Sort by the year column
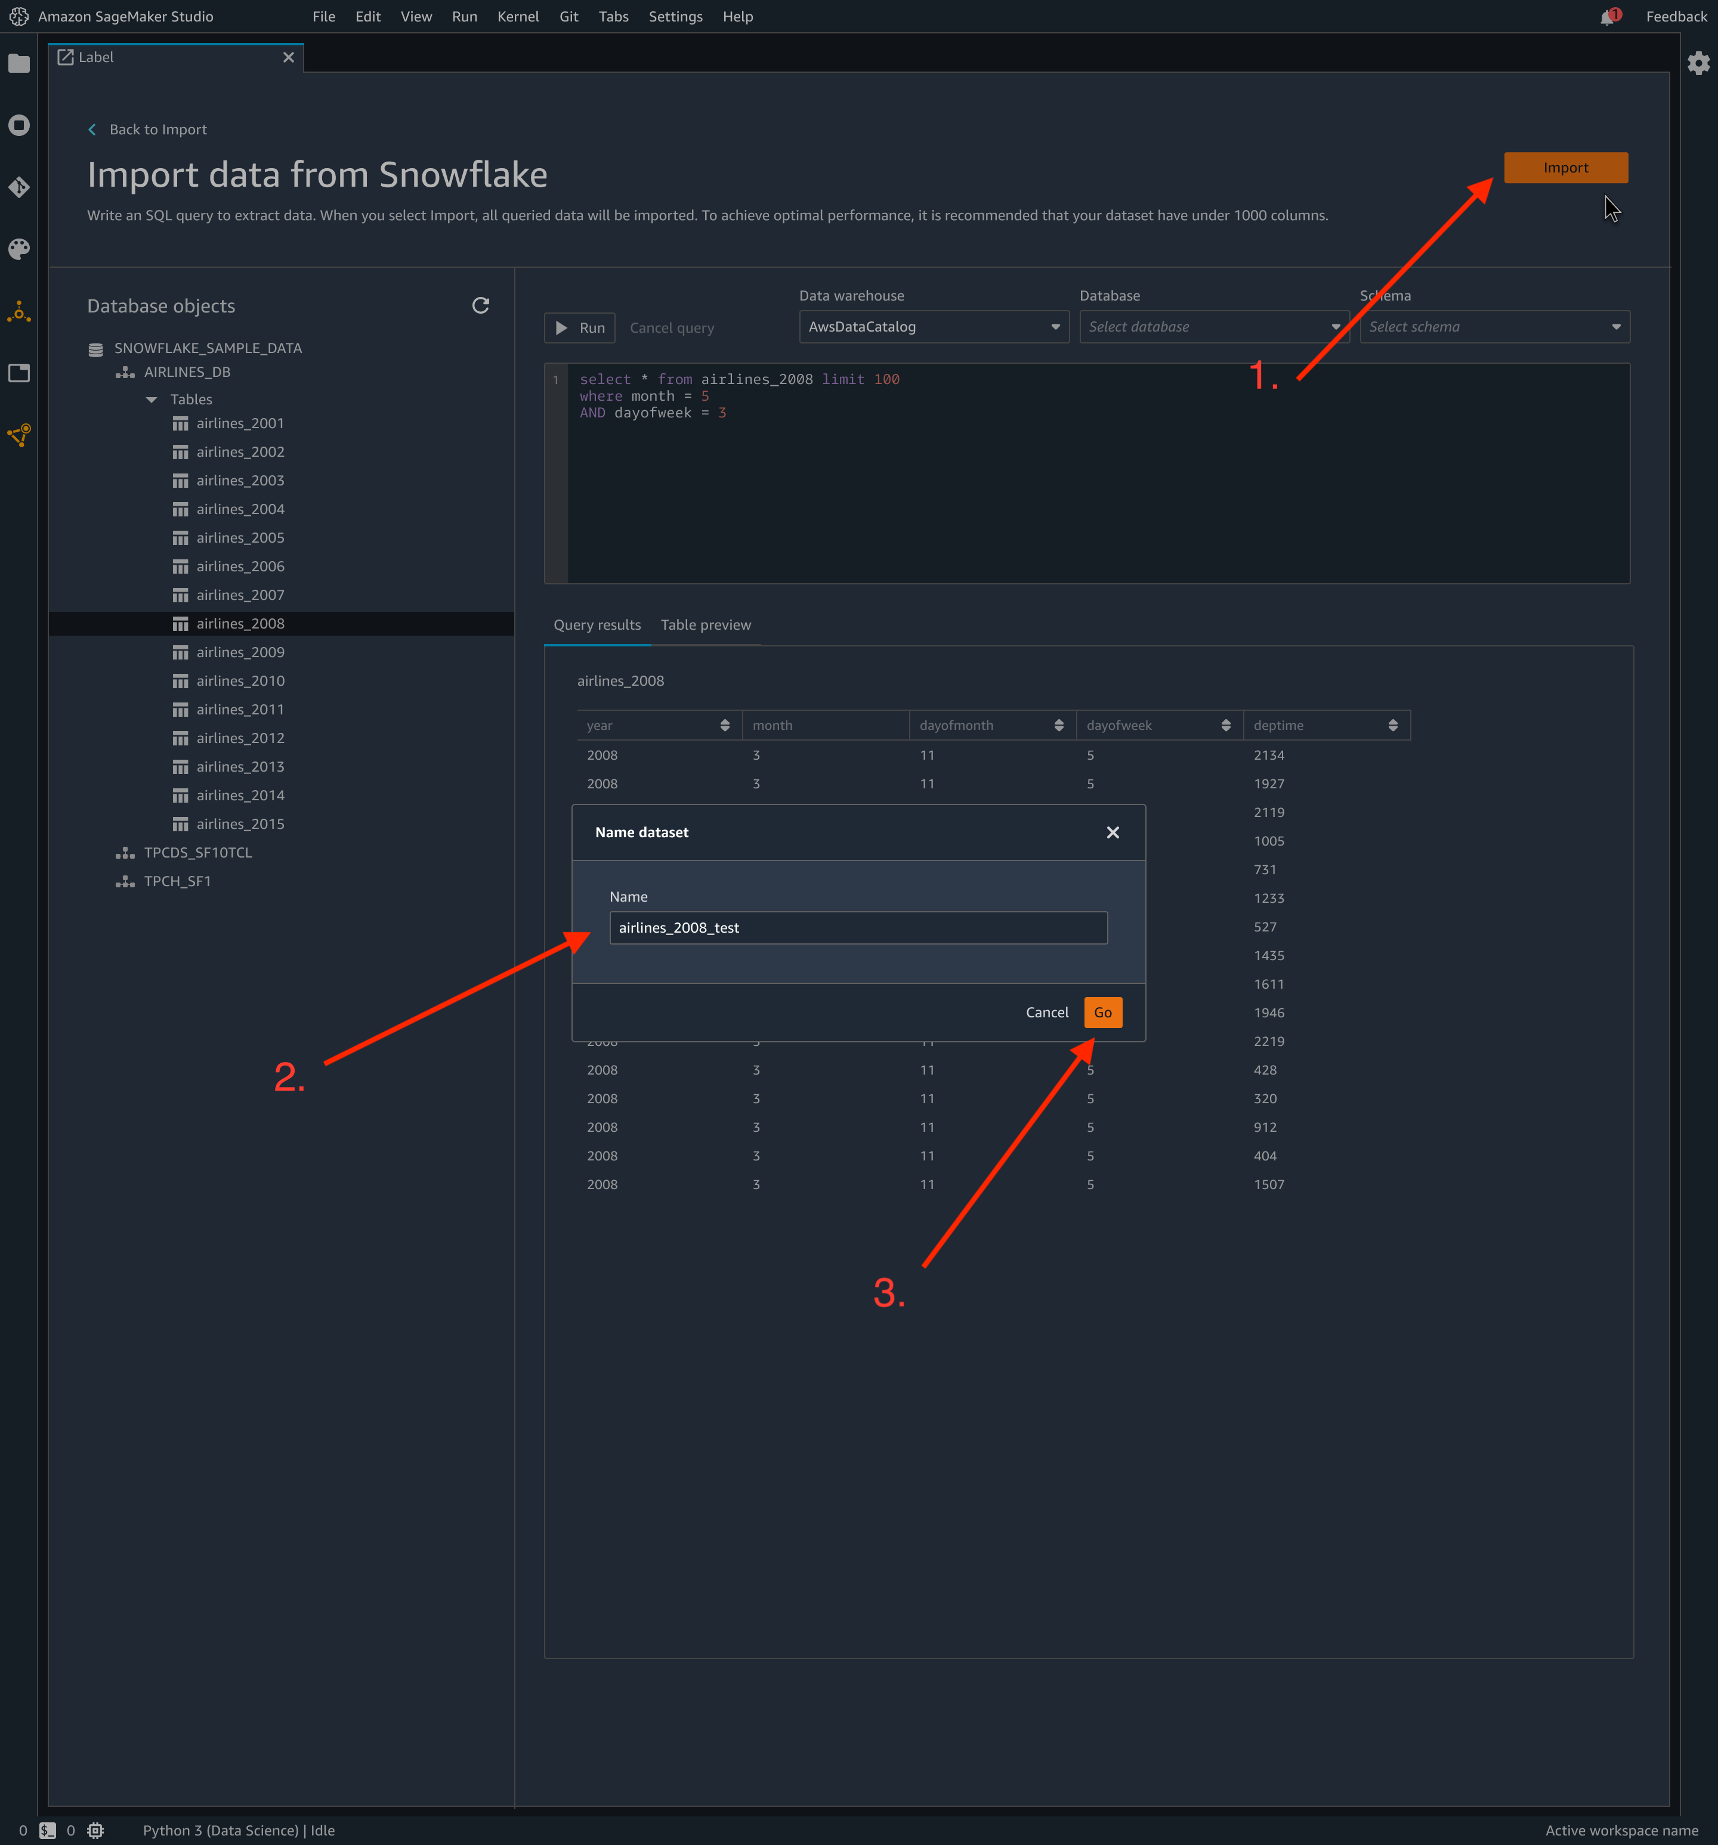The height and width of the screenshot is (1845, 1718). (x=724, y=726)
